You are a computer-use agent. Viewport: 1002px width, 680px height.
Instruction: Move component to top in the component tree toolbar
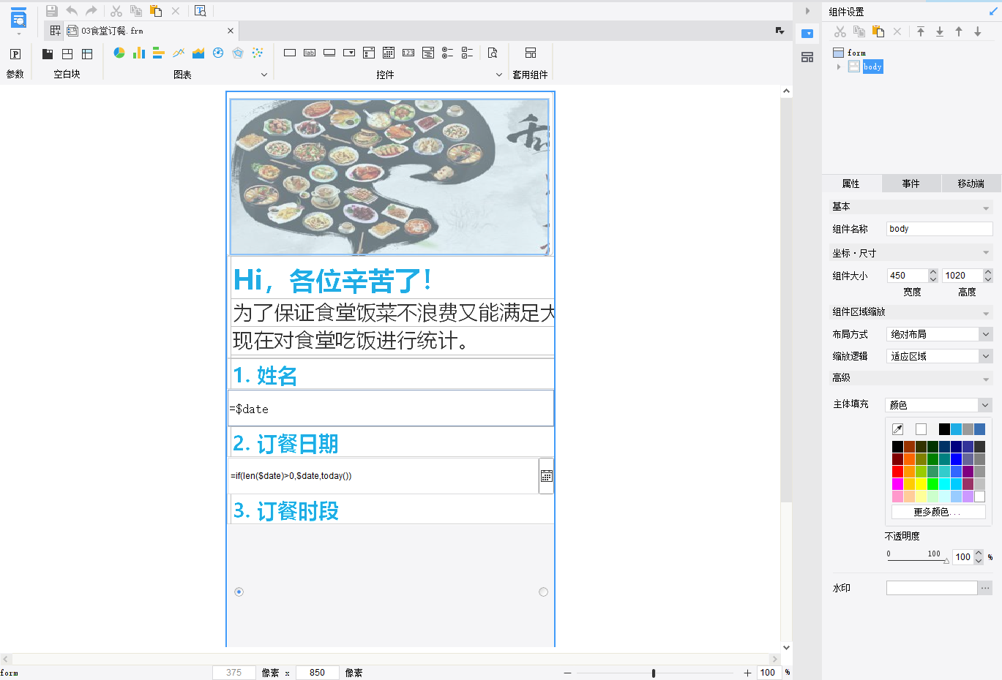(x=921, y=31)
